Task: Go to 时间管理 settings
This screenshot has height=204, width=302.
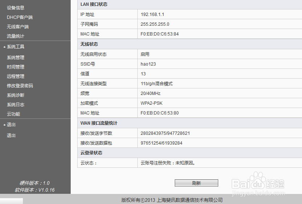Action: (16, 67)
